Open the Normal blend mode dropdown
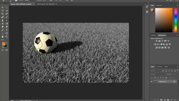Image resolution: width=179 pixels, height=101 pixels. 158,74
